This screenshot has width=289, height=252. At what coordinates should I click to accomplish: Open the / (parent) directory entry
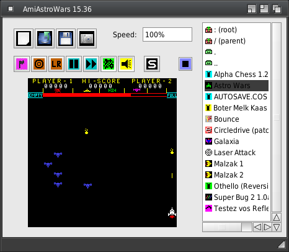pos(236,41)
